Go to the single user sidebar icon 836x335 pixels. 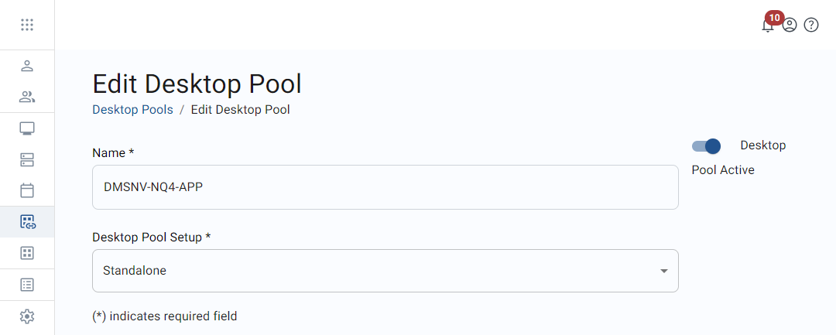(x=27, y=66)
